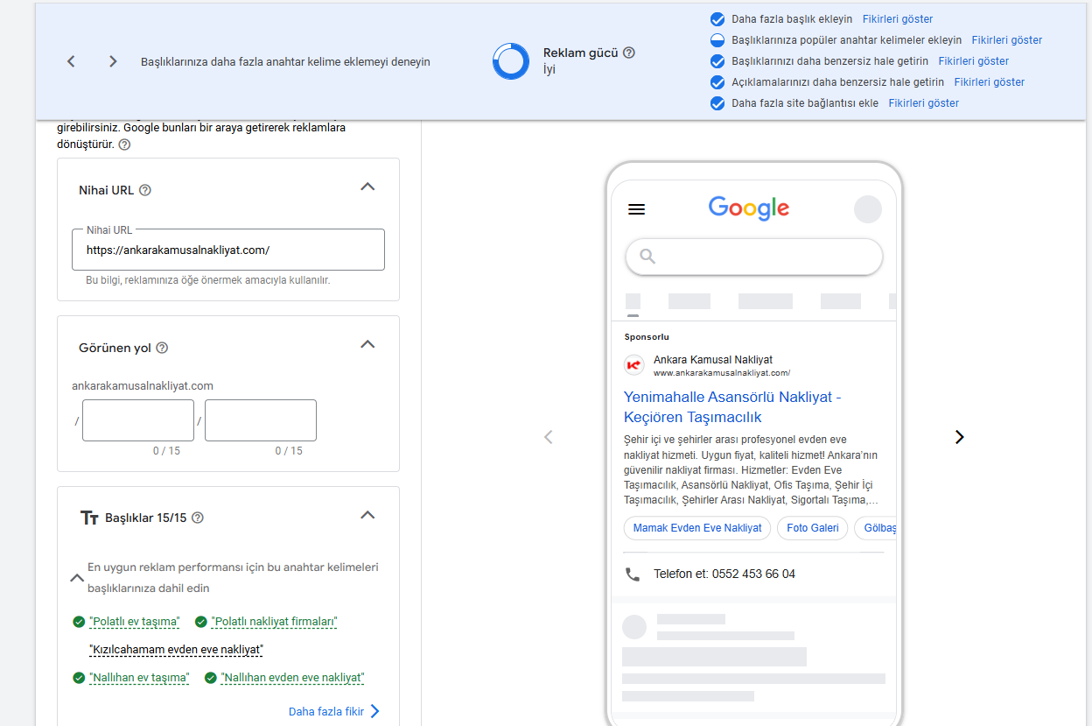Image resolution: width=1092 pixels, height=726 pixels.
Task: Click the Google logo in preview
Action: pos(749,208)
